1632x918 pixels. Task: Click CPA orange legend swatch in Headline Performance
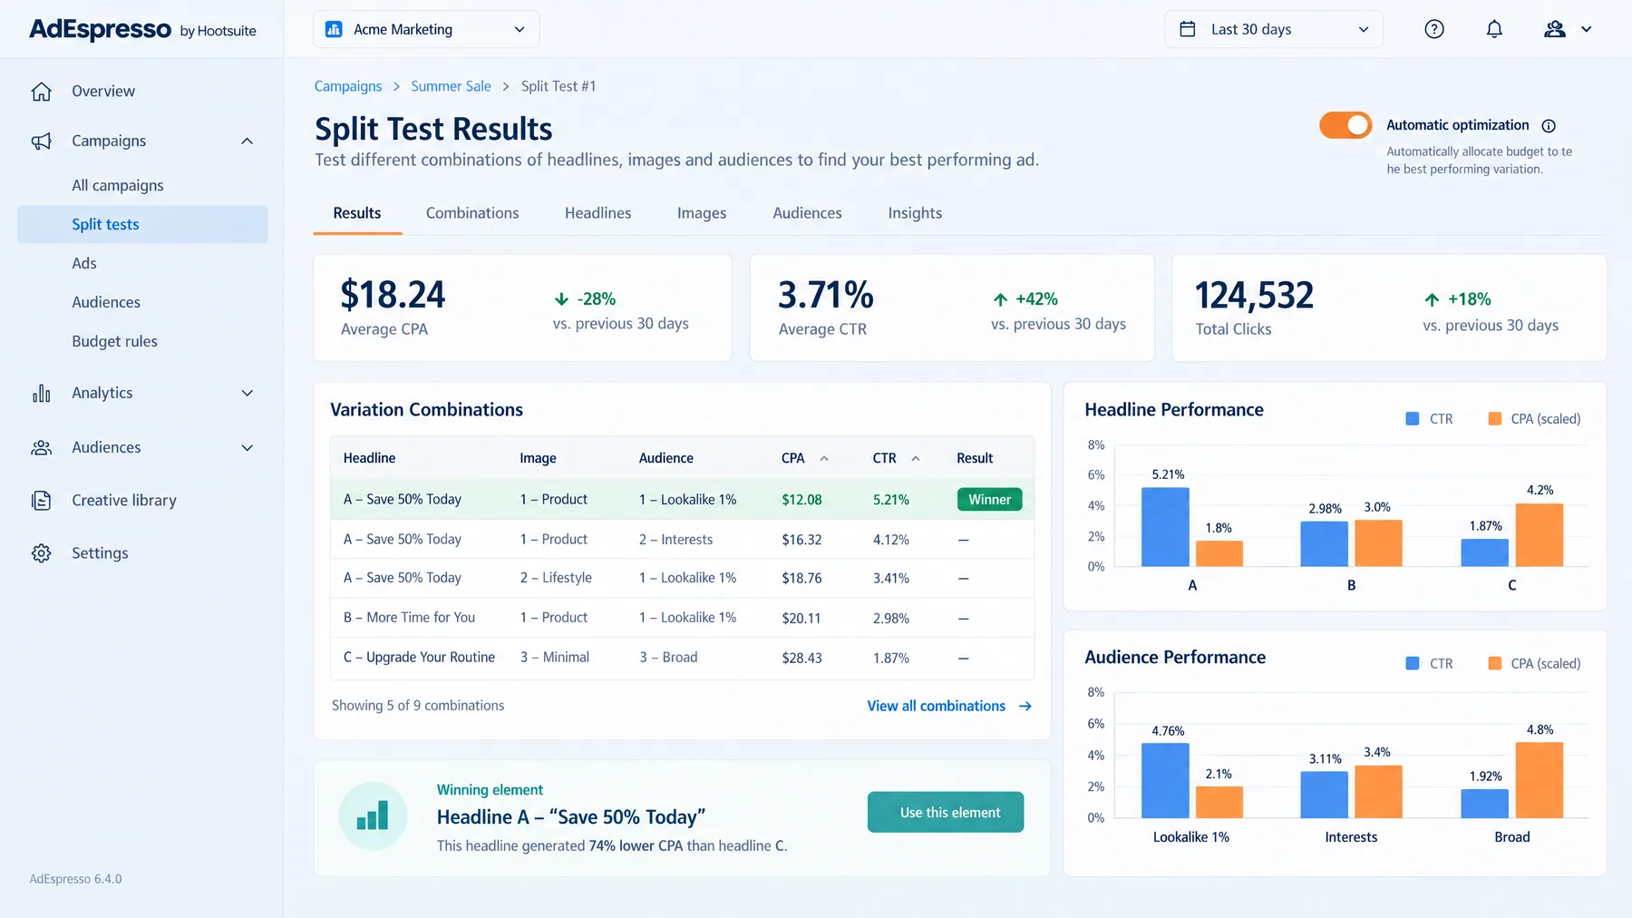click(x=1495, y=419)
